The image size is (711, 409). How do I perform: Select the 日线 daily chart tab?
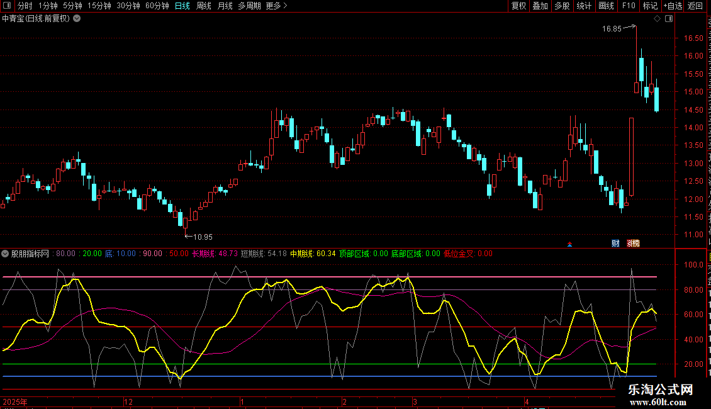(182, 6)
